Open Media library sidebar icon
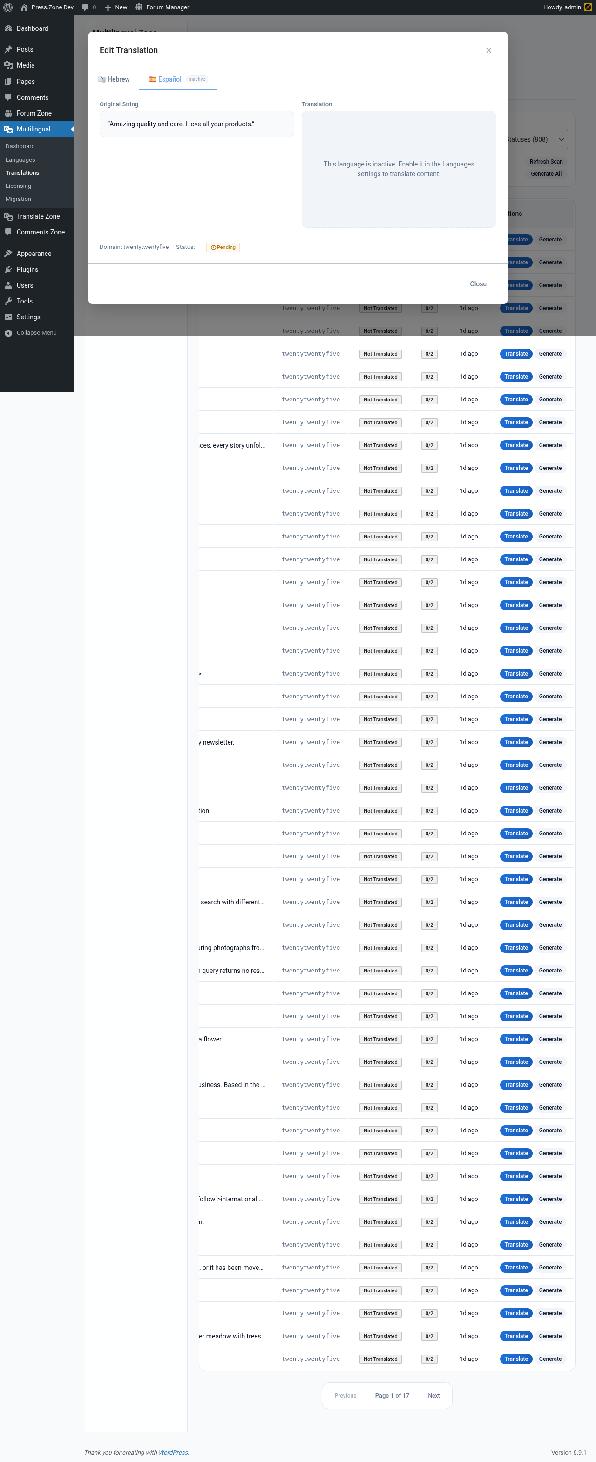This screenshot has width=596, height=1462. (x=8, y=65)
